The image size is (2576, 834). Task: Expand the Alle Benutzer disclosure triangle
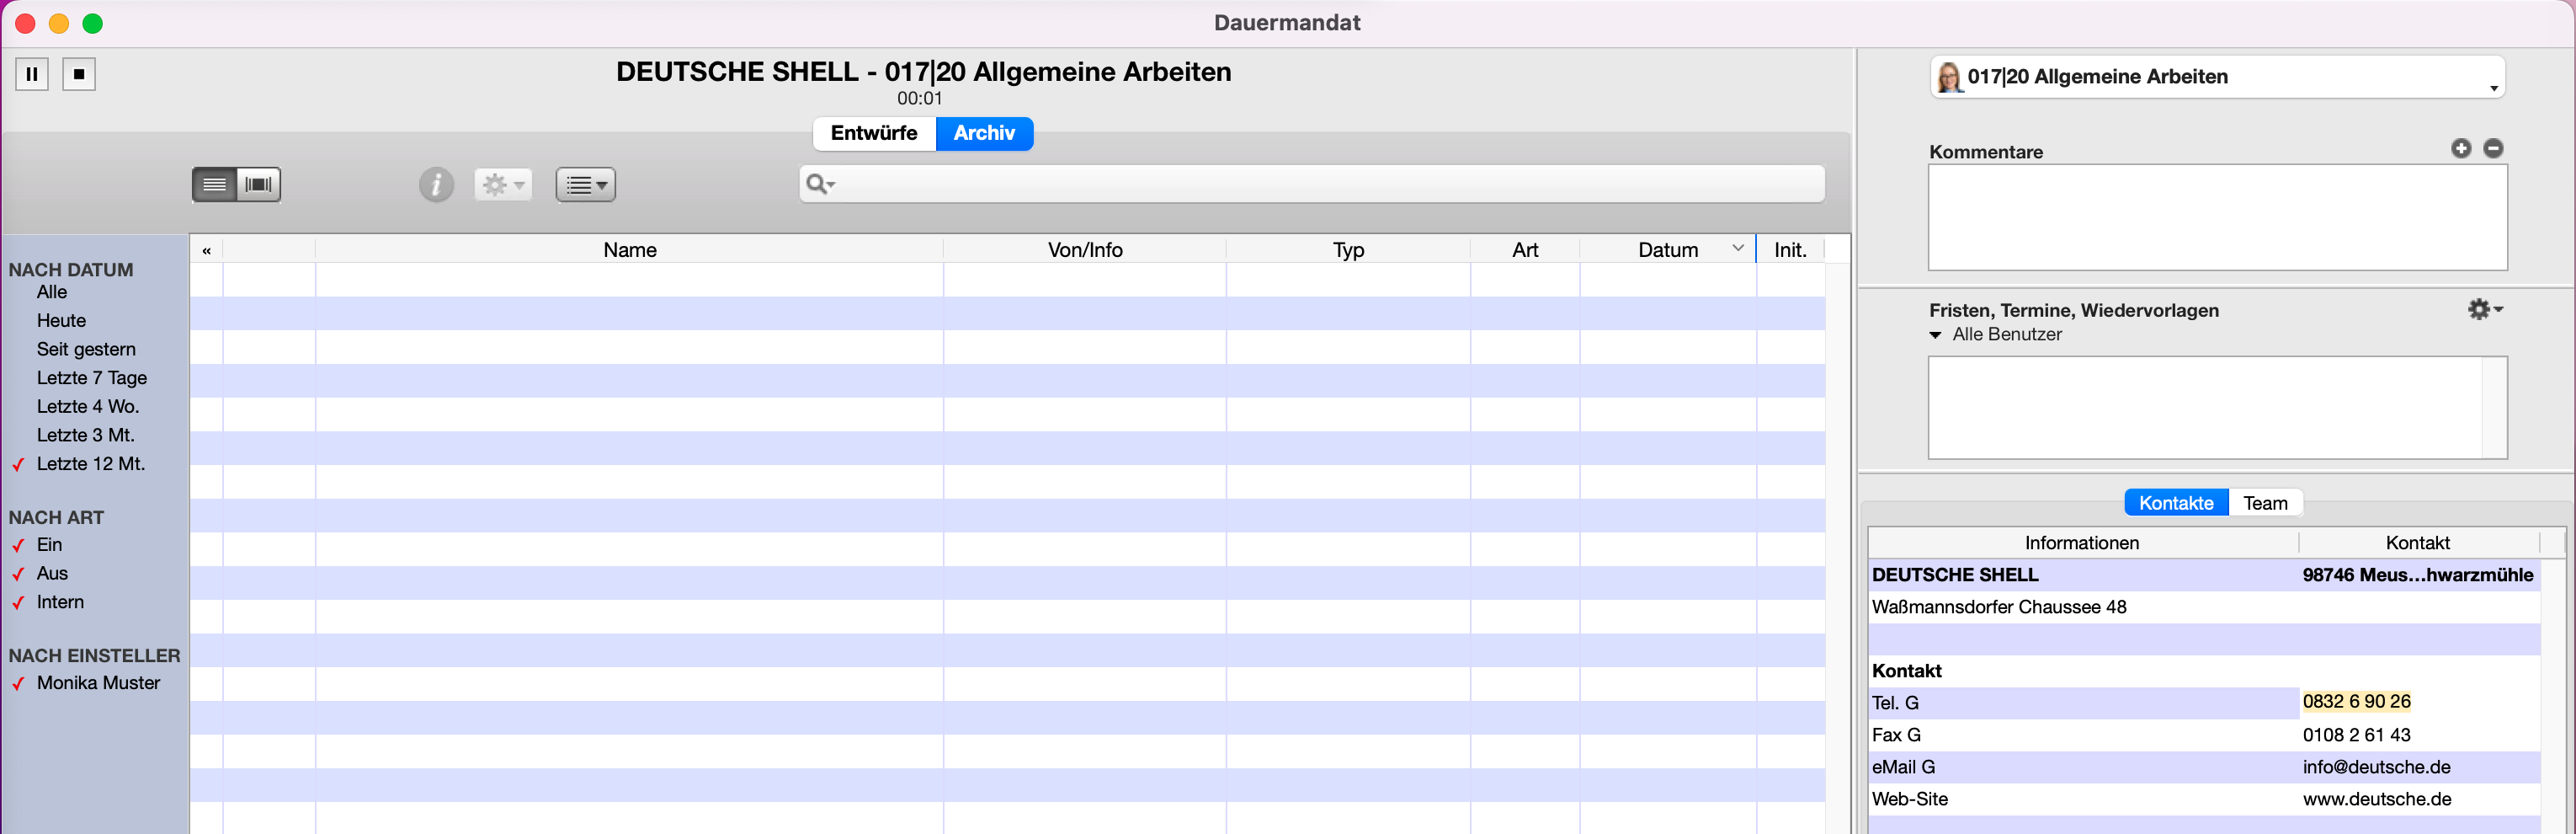1935,335
